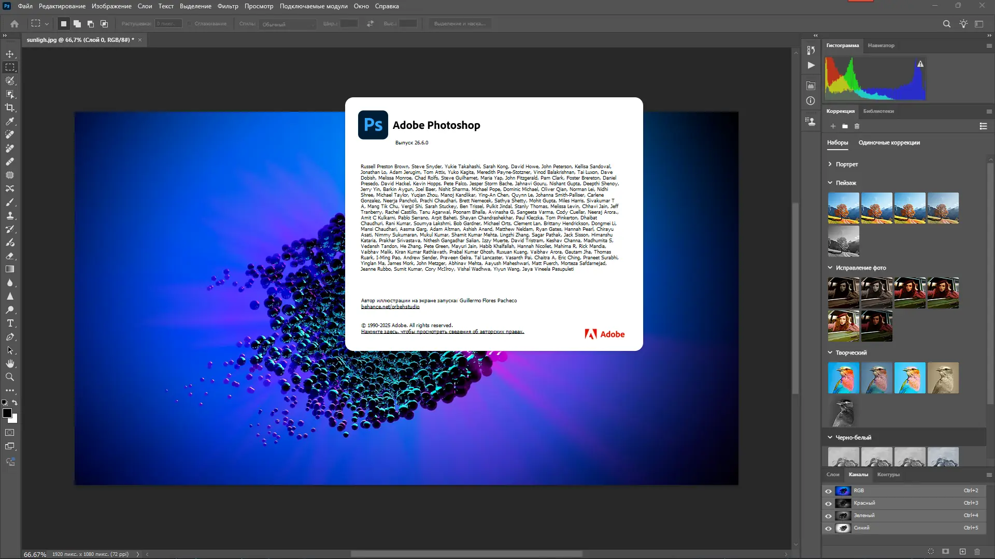Click the foreground color swatch
This screenshot has height=559, width=995.
pyautogui.click(x=8, y=414)
